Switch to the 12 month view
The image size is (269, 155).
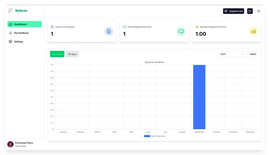57,54
